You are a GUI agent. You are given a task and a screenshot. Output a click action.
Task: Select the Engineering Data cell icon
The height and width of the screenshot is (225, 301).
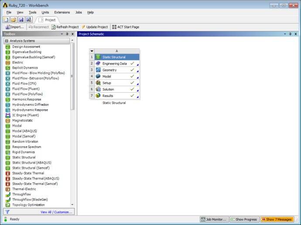tap(98, 64)
